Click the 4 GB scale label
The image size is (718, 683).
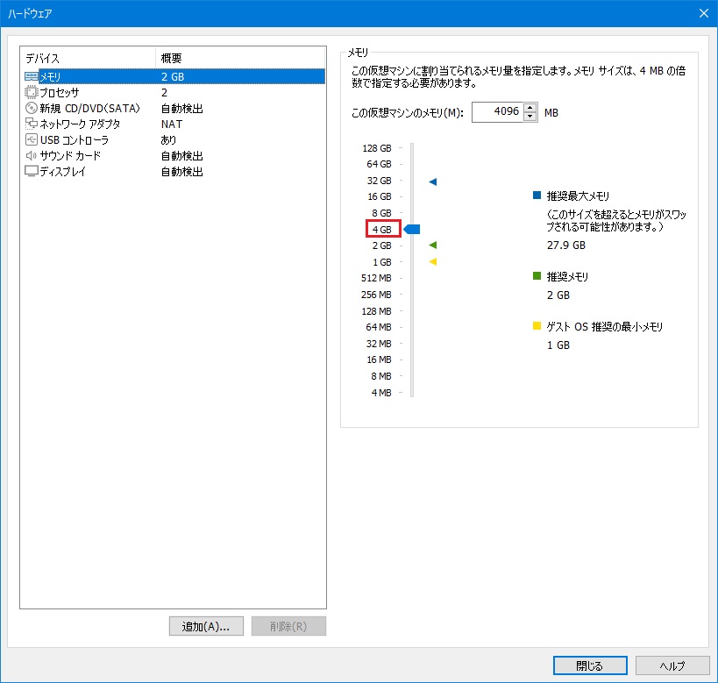382,230
